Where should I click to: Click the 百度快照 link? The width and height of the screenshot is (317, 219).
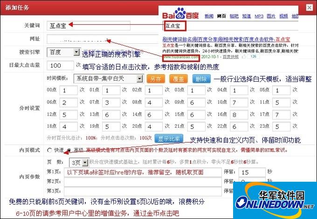pos(231,57)
